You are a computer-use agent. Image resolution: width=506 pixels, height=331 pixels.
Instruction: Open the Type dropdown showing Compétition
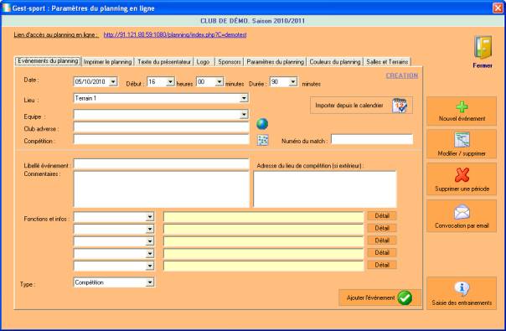point(150,282)
